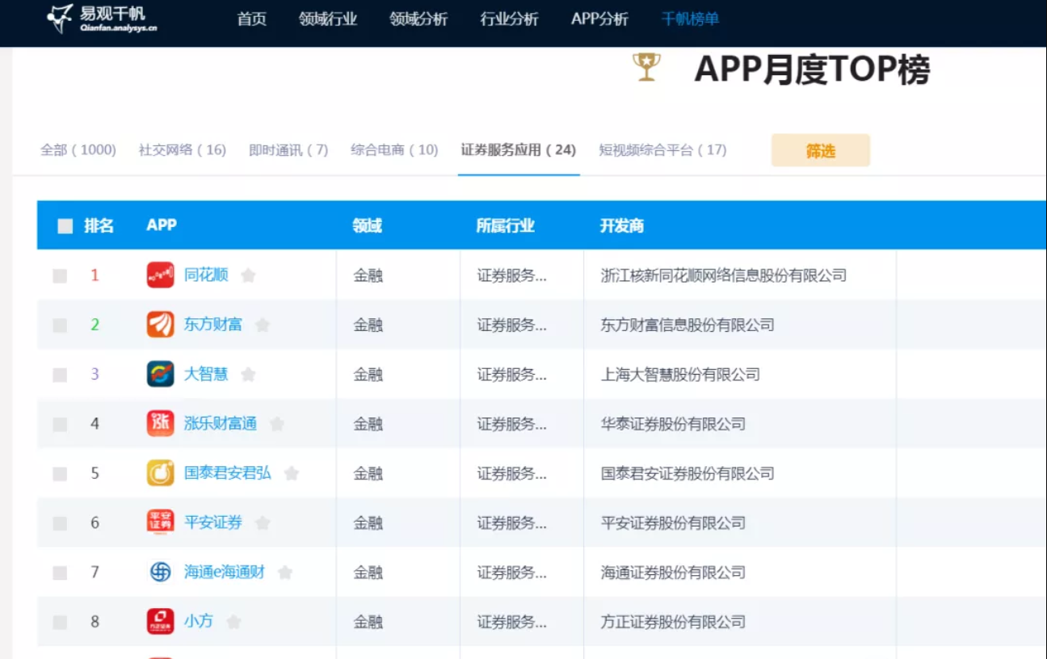
Task: Click the 涨乐财富通 app icon
Action: pos(160,423)
